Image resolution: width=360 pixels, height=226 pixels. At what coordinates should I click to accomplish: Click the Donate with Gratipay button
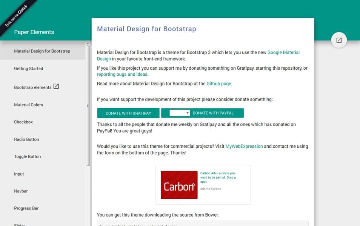click(x=129, y=113)
